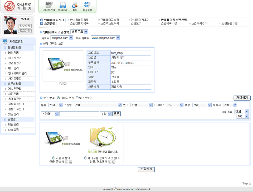Click the 로그아웃 button
The height and width of the screenshot is (192, 253).
tap(25, 31)
